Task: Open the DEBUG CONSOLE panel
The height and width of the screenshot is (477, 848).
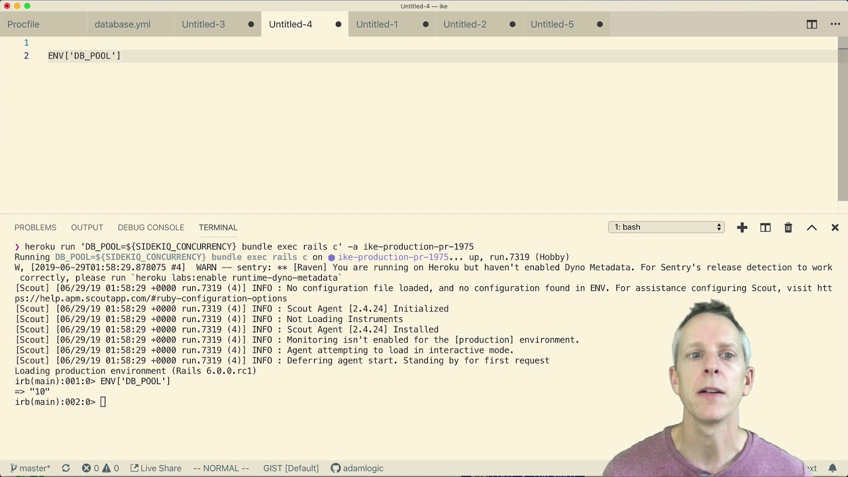Action: [151, 227]
